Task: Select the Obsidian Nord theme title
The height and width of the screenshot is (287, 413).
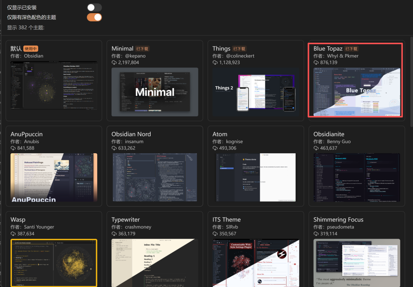Action: click(x=131, y=134)
